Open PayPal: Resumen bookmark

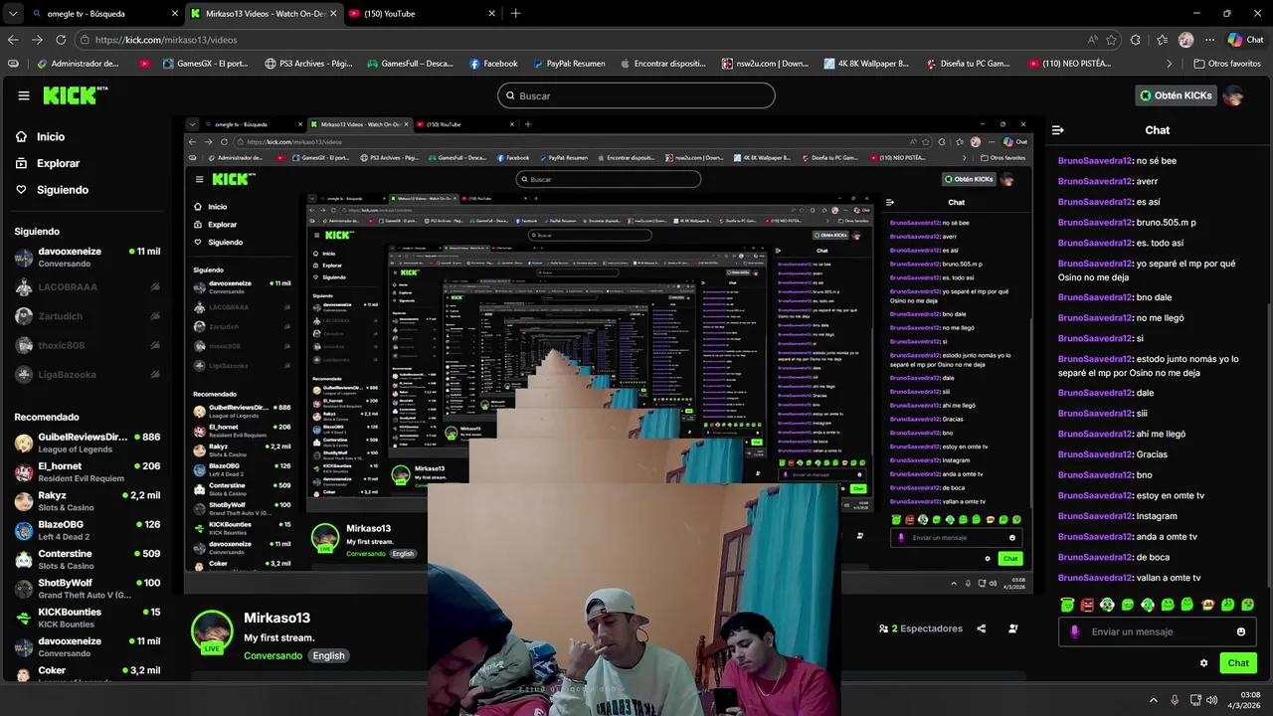point(568,64)
